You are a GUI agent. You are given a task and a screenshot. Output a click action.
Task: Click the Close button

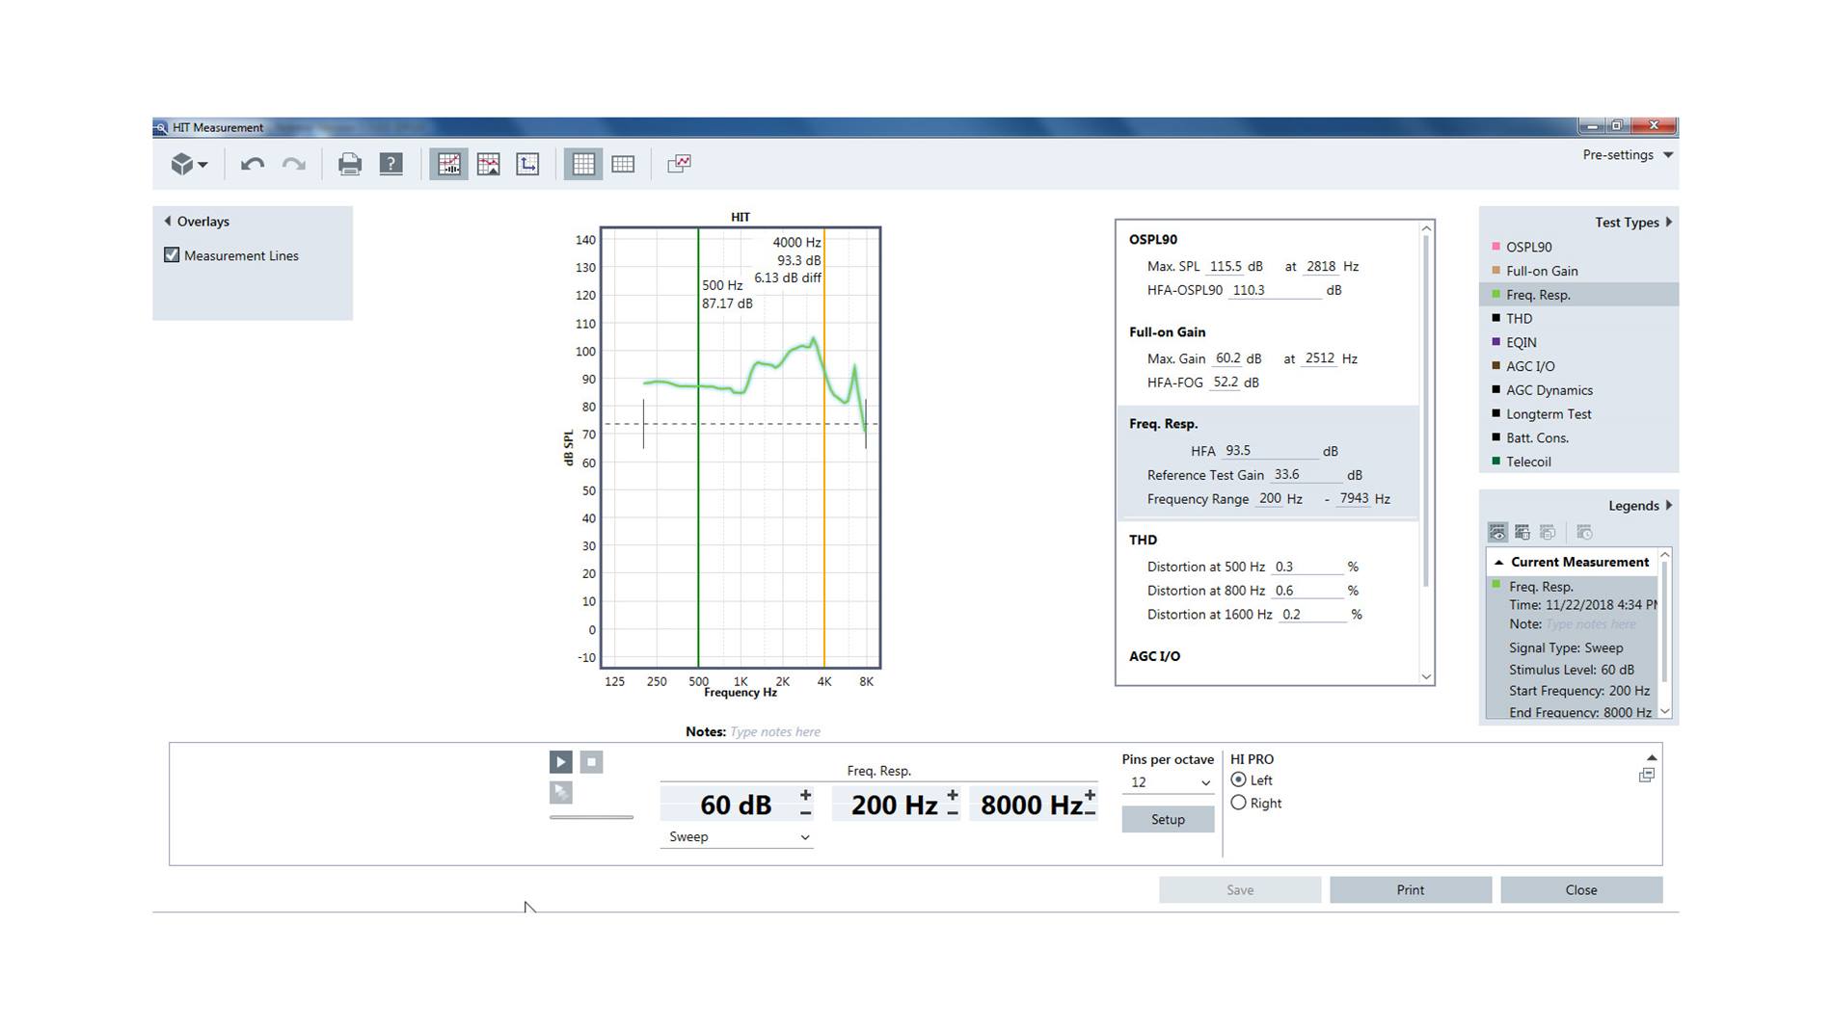[x=1581, y=890]
